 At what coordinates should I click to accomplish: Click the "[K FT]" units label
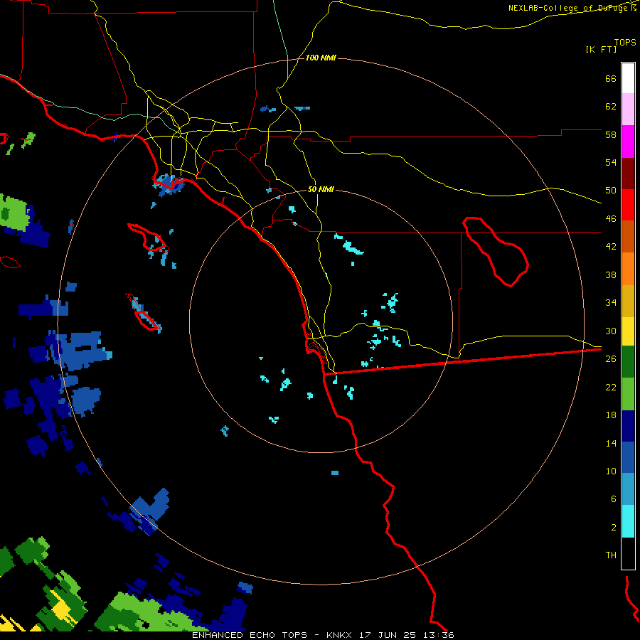click(x=601, y=50)
